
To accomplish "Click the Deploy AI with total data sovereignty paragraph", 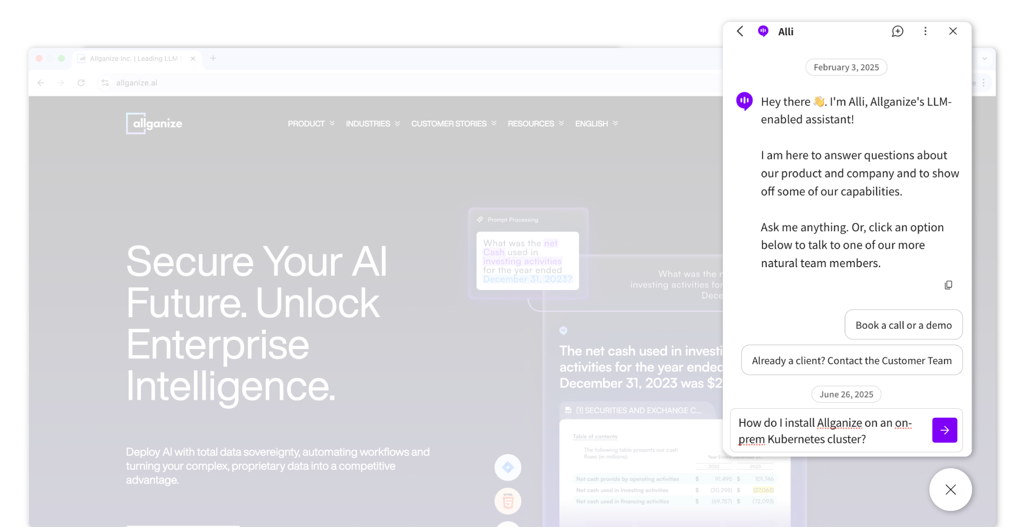I will pos(278,466).
